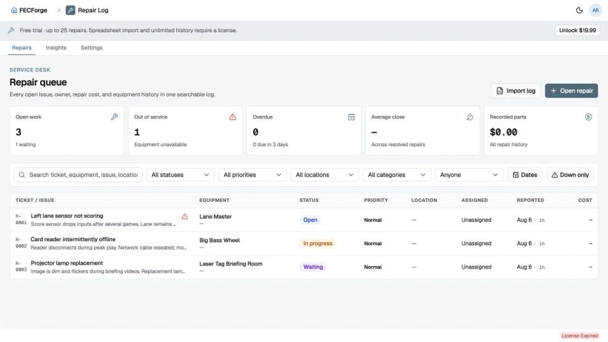Open the Dates filter
This screenshot has height=342, width=608.
click(524, 175)
